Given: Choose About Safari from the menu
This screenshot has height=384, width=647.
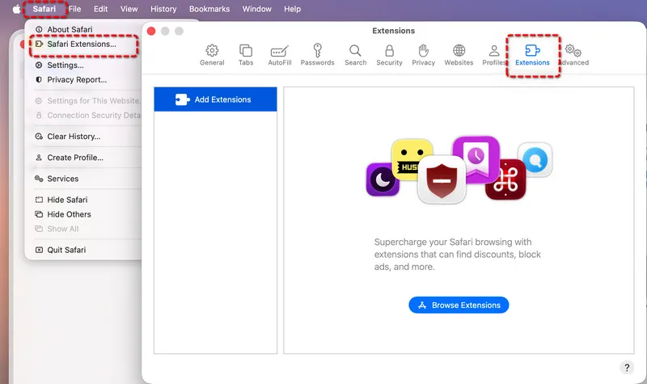Looking at the screenshot, I should click(x=70, y=30).
